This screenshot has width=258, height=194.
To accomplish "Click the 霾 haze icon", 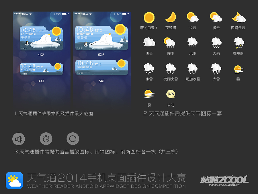I will point(239,69).
